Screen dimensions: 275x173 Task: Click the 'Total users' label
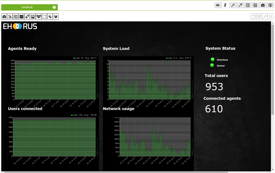pos(216,75)
